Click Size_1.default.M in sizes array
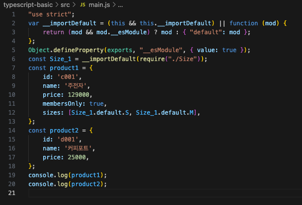 click(x=165, y=113)
